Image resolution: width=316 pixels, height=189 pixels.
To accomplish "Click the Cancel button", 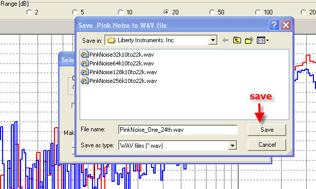I will coord(267,145).
